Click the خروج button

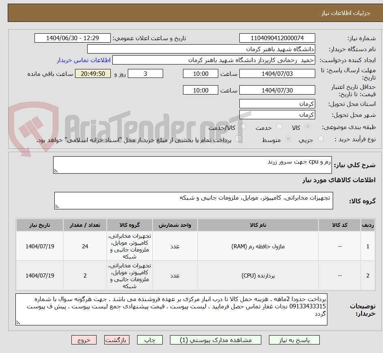tap(84, 340)
